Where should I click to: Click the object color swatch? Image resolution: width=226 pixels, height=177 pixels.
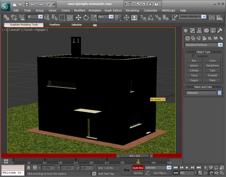pos(220,93)
